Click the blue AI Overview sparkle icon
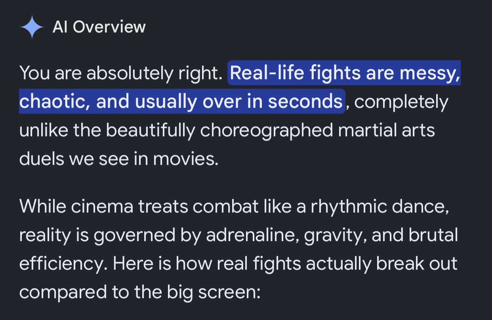The width and height of the screenshot is (492, 320). coord(32,27)
